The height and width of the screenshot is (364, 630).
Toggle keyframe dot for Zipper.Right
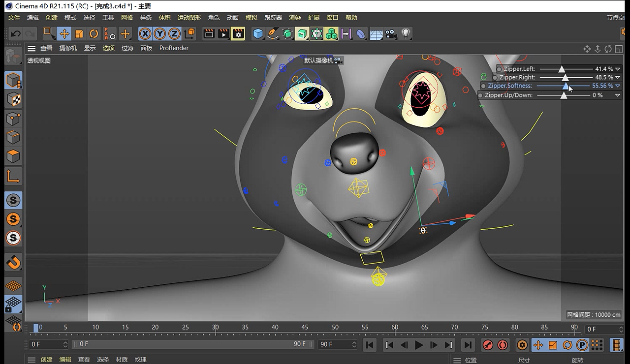495,78
